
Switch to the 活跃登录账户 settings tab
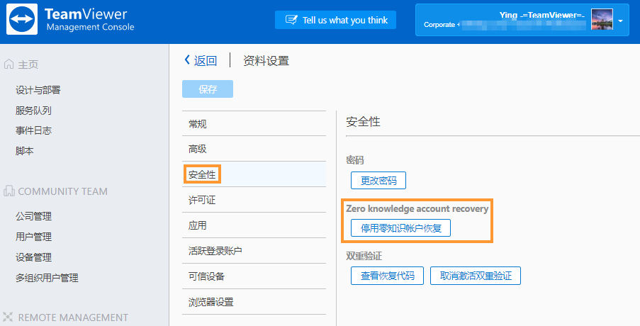tap(254, 251)
